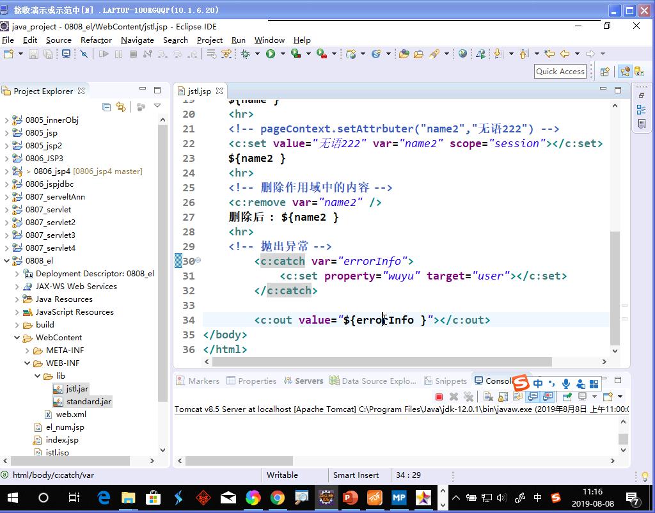Open Project Explorer view menu triangle
Image resolution: width=655 pixels, height=513 pixels.
tap(157, 106)
